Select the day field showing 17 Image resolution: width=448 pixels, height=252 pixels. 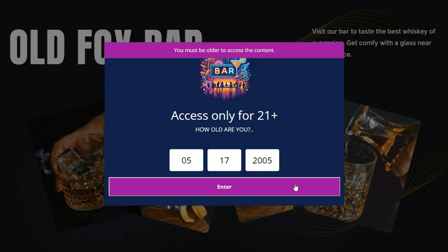(x=224, y=160)
